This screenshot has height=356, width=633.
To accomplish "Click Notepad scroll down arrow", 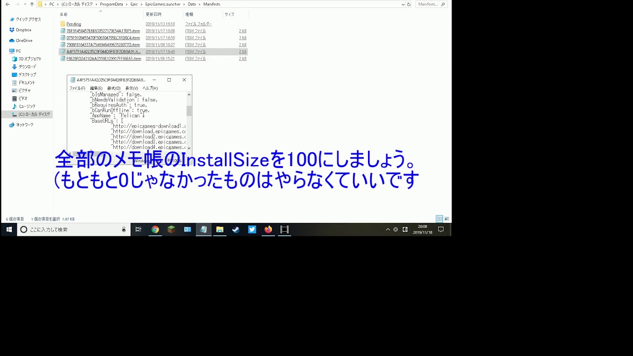I will click(189, 147).
